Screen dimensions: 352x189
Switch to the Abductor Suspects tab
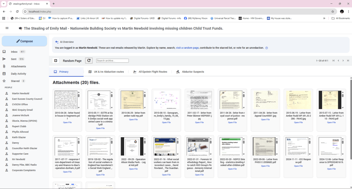point(190,72)
